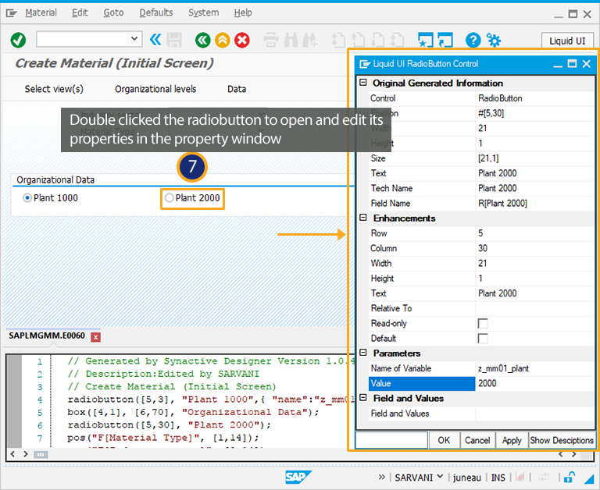Click the Last Page icon
Viewport: 600px width, 490px height.
tap(397, 40)
